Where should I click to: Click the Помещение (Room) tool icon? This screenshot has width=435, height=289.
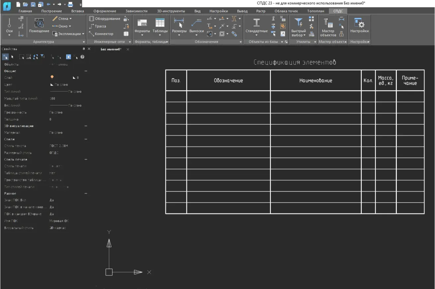coord(39,23)
